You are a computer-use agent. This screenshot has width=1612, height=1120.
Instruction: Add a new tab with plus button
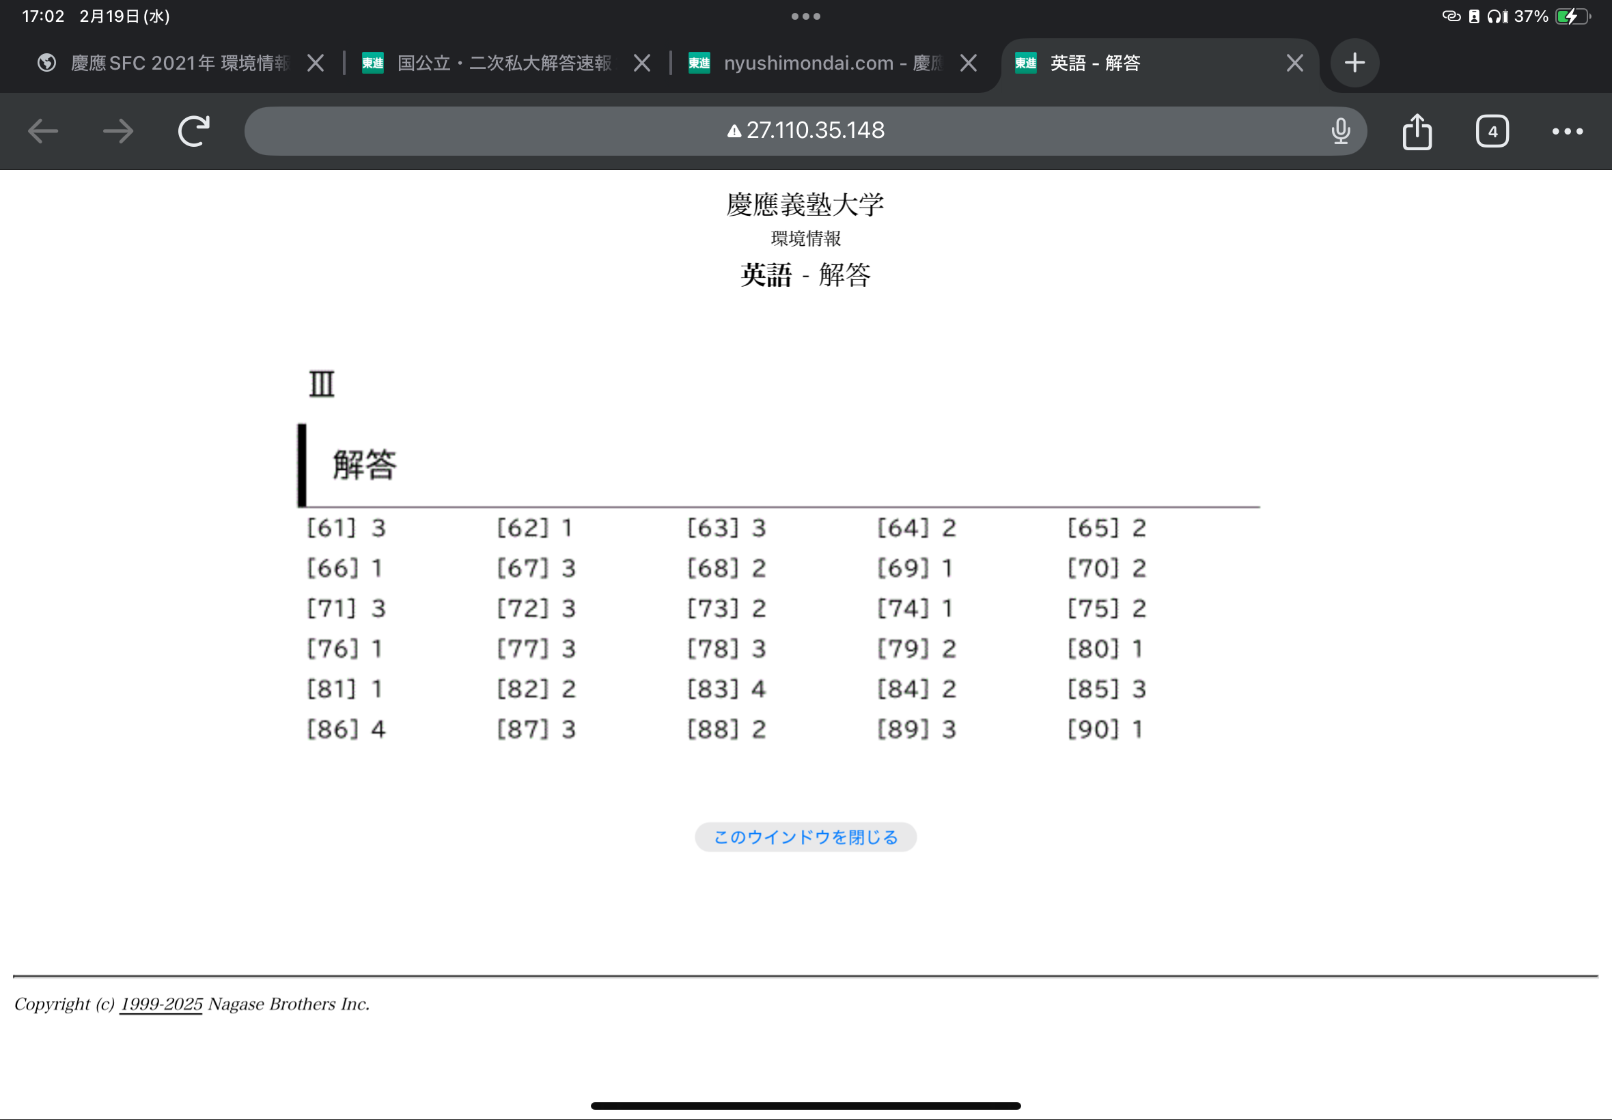(x=1354, y=63)
